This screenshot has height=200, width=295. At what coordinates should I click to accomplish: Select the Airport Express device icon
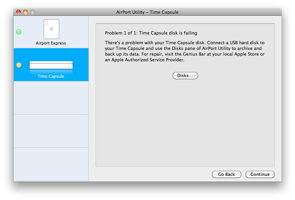point(51,29)
